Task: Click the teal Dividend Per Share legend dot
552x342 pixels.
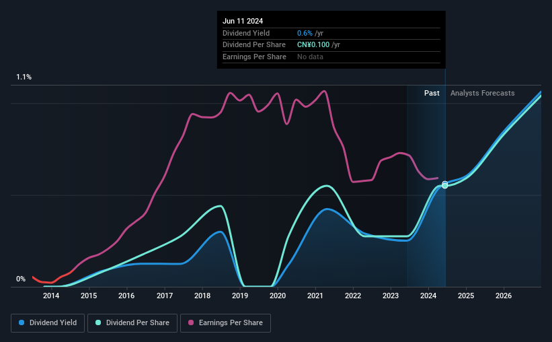Action: point(98,322)
